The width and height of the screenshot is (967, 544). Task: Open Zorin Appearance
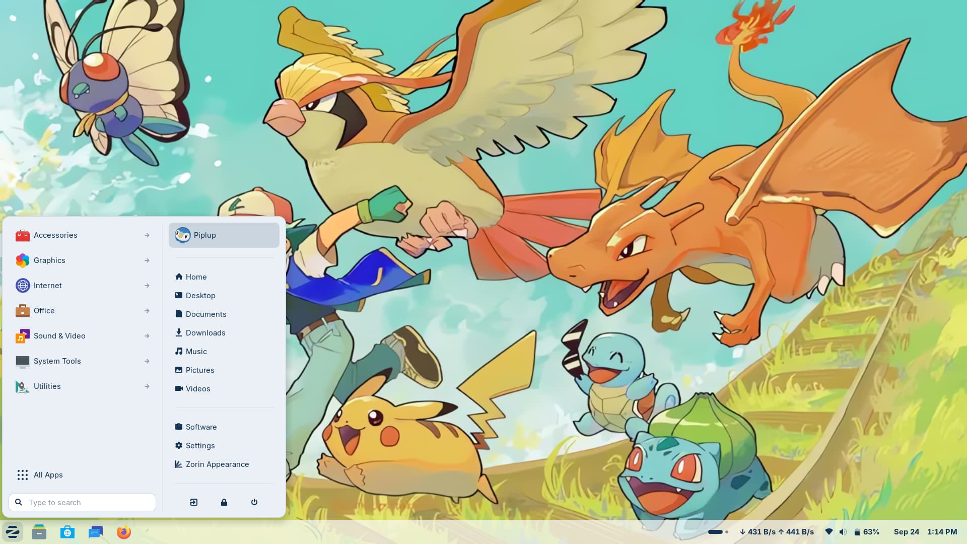217,464
